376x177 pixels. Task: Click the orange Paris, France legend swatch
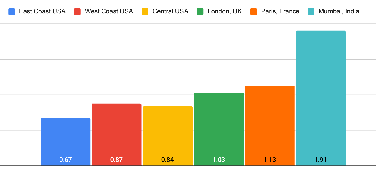[x=254, y=12]
